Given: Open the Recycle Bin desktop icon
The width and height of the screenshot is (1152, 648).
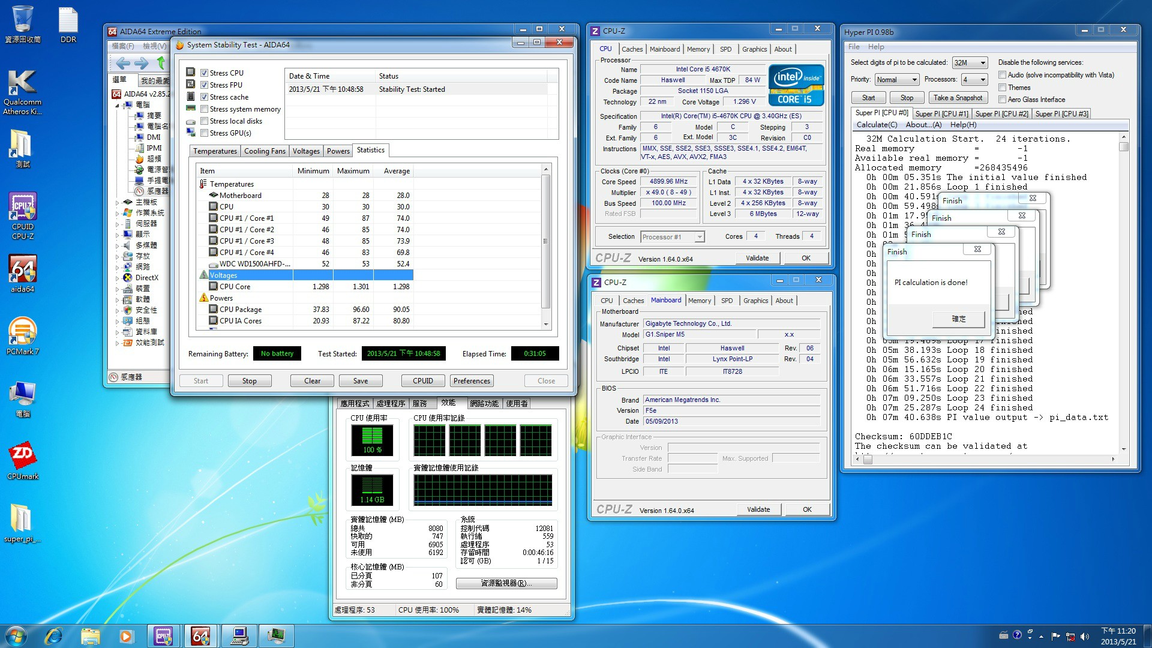Looking at the screenshot, I should [23, 24].
